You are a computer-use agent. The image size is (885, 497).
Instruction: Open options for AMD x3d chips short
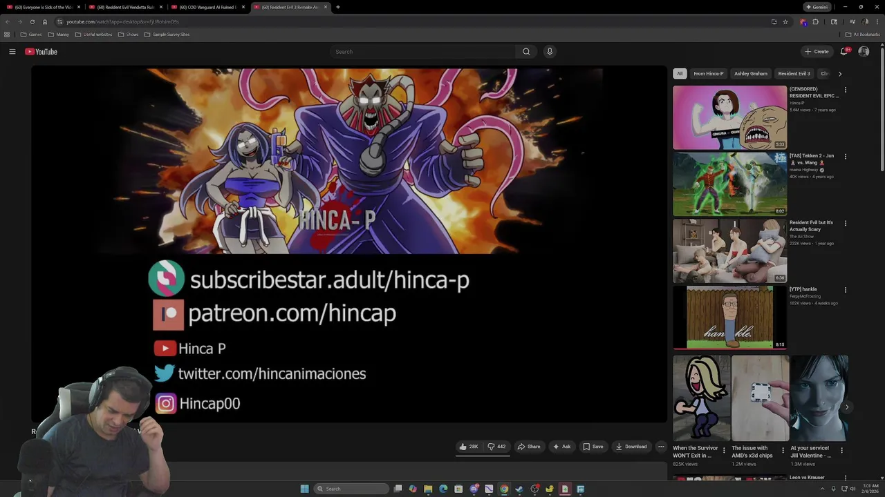(x=783, y=451)
